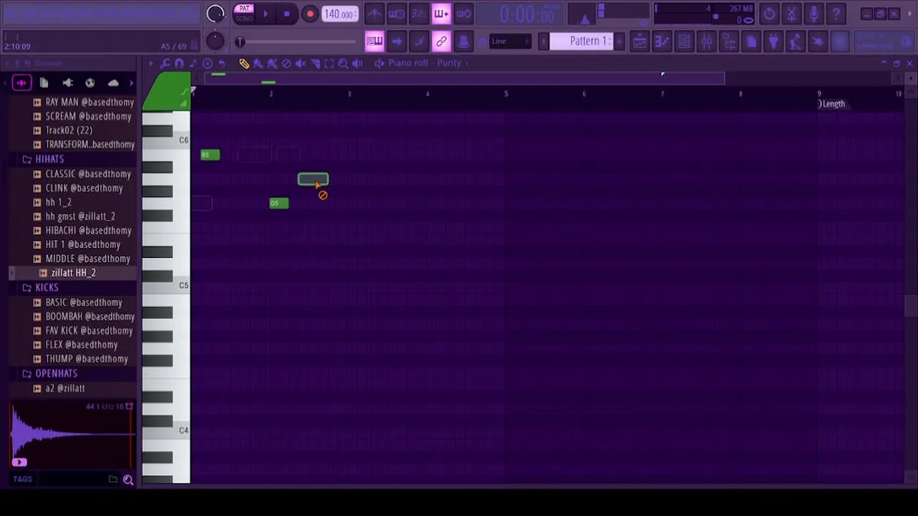Switch to the browser cloud tab
This screenshot has width=918, height=516.
pos(113,83)
